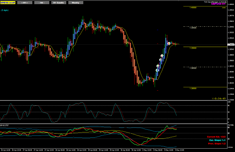Image resolution: width=235 pixels, height=152 pixels.
Task: Click the Weekly button
Action: click(76, 3)
